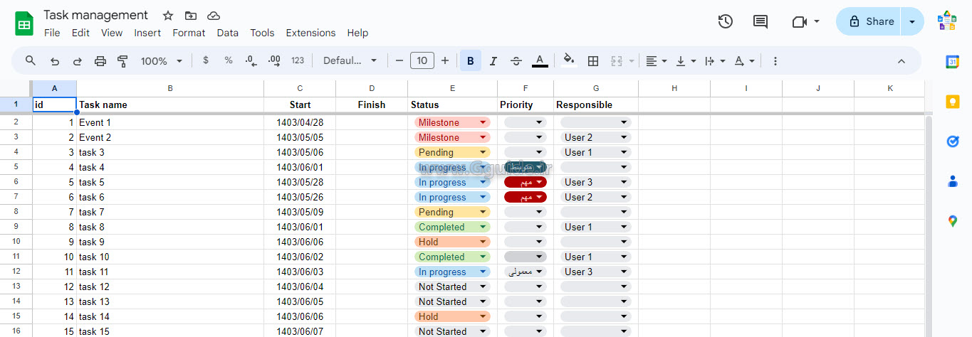Open the comments panel icon

(761, 21)
